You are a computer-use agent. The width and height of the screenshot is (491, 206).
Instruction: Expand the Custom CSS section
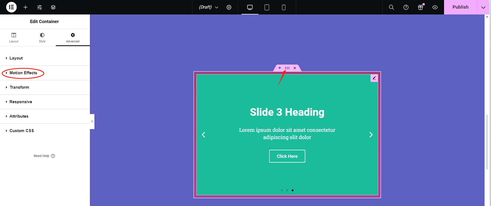[x=45, y=131]
